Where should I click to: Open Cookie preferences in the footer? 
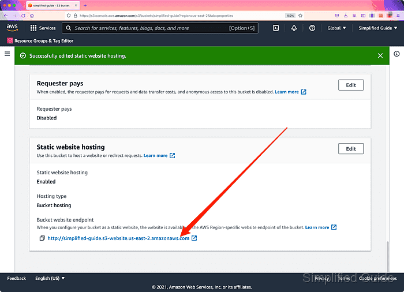tap(377, 278)
